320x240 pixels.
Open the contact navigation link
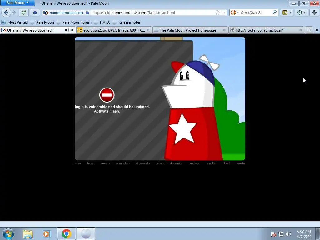click(212, 163)
